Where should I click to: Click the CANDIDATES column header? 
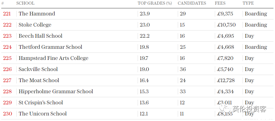pos(192,3)
